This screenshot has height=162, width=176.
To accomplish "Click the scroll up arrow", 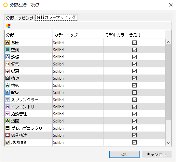I will 168,42.
